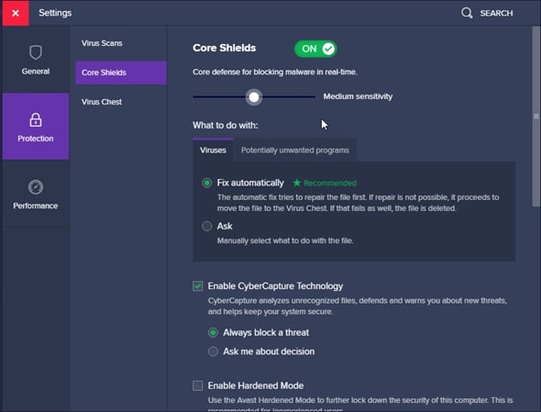
Task: Toggle the Core Shields ON switch
Action: tap(315, 49)
